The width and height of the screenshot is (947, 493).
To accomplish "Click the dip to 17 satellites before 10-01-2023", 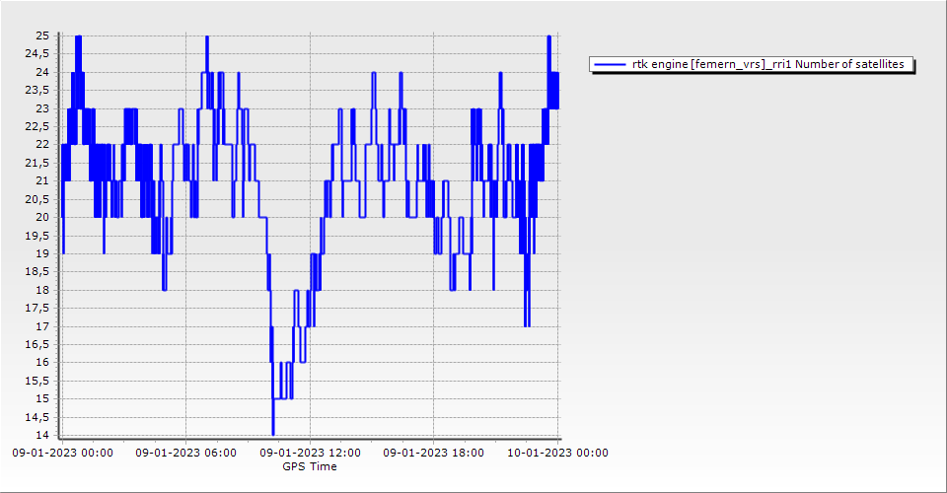I will 528,324.
